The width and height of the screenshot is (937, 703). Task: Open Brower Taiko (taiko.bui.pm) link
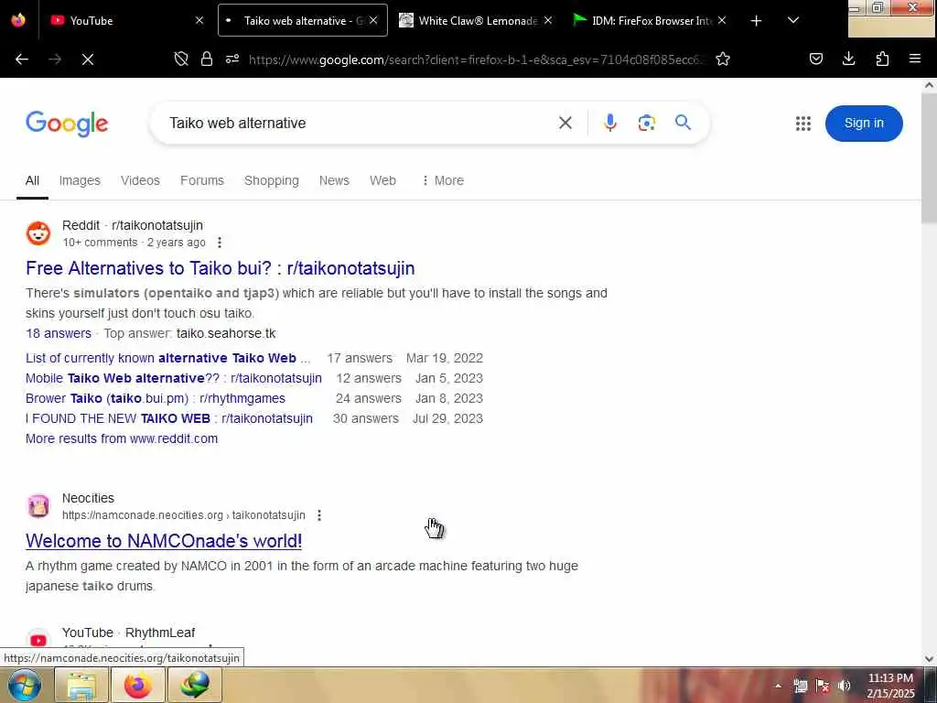click(156, 398)
